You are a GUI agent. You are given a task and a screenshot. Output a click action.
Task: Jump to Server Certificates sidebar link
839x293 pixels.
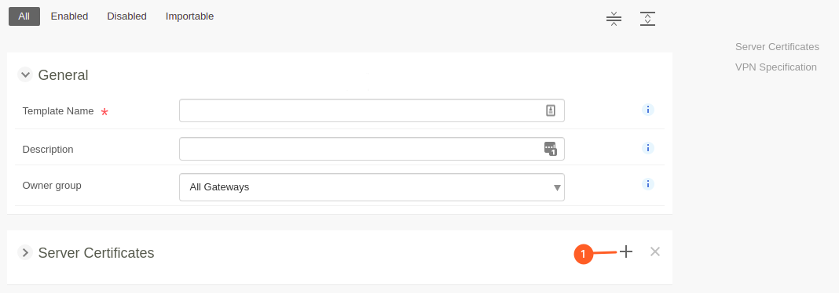pyautogui.click(x=777, y=47)
